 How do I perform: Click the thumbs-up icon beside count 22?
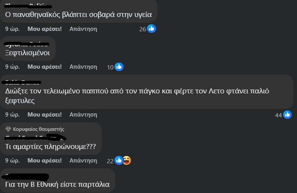(119, 160)
